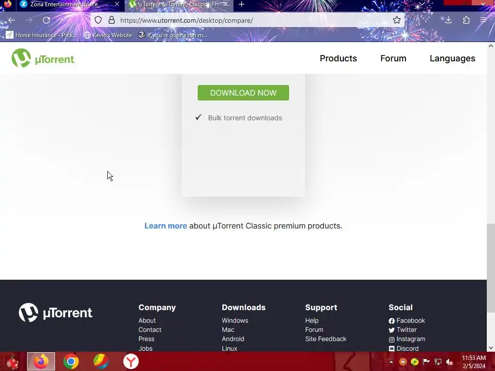Visit the Instagram social link
The width and height of the screenshot is (495, 371).
[407, 339]
